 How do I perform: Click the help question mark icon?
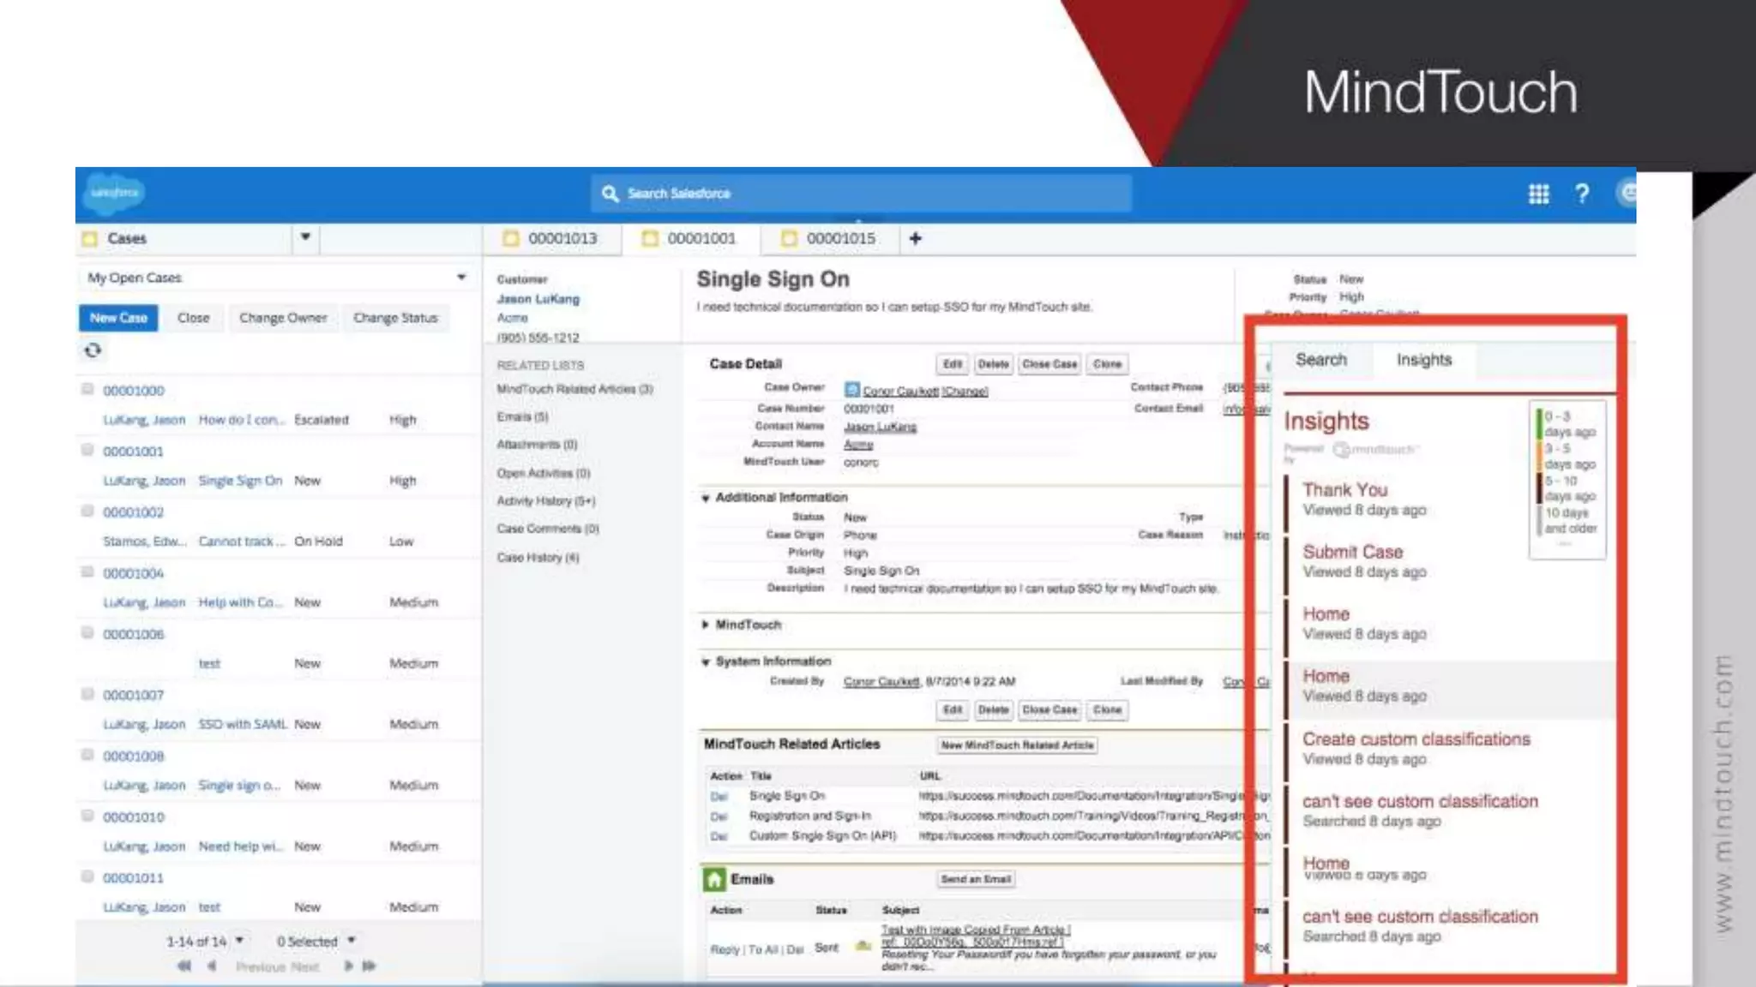click(x=1582, y=194)
